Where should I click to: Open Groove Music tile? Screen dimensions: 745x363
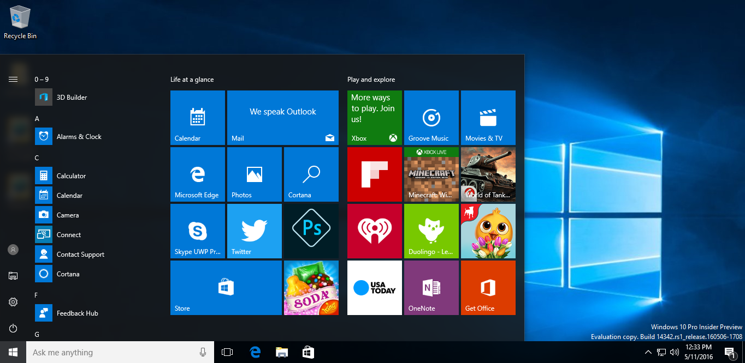431,118
